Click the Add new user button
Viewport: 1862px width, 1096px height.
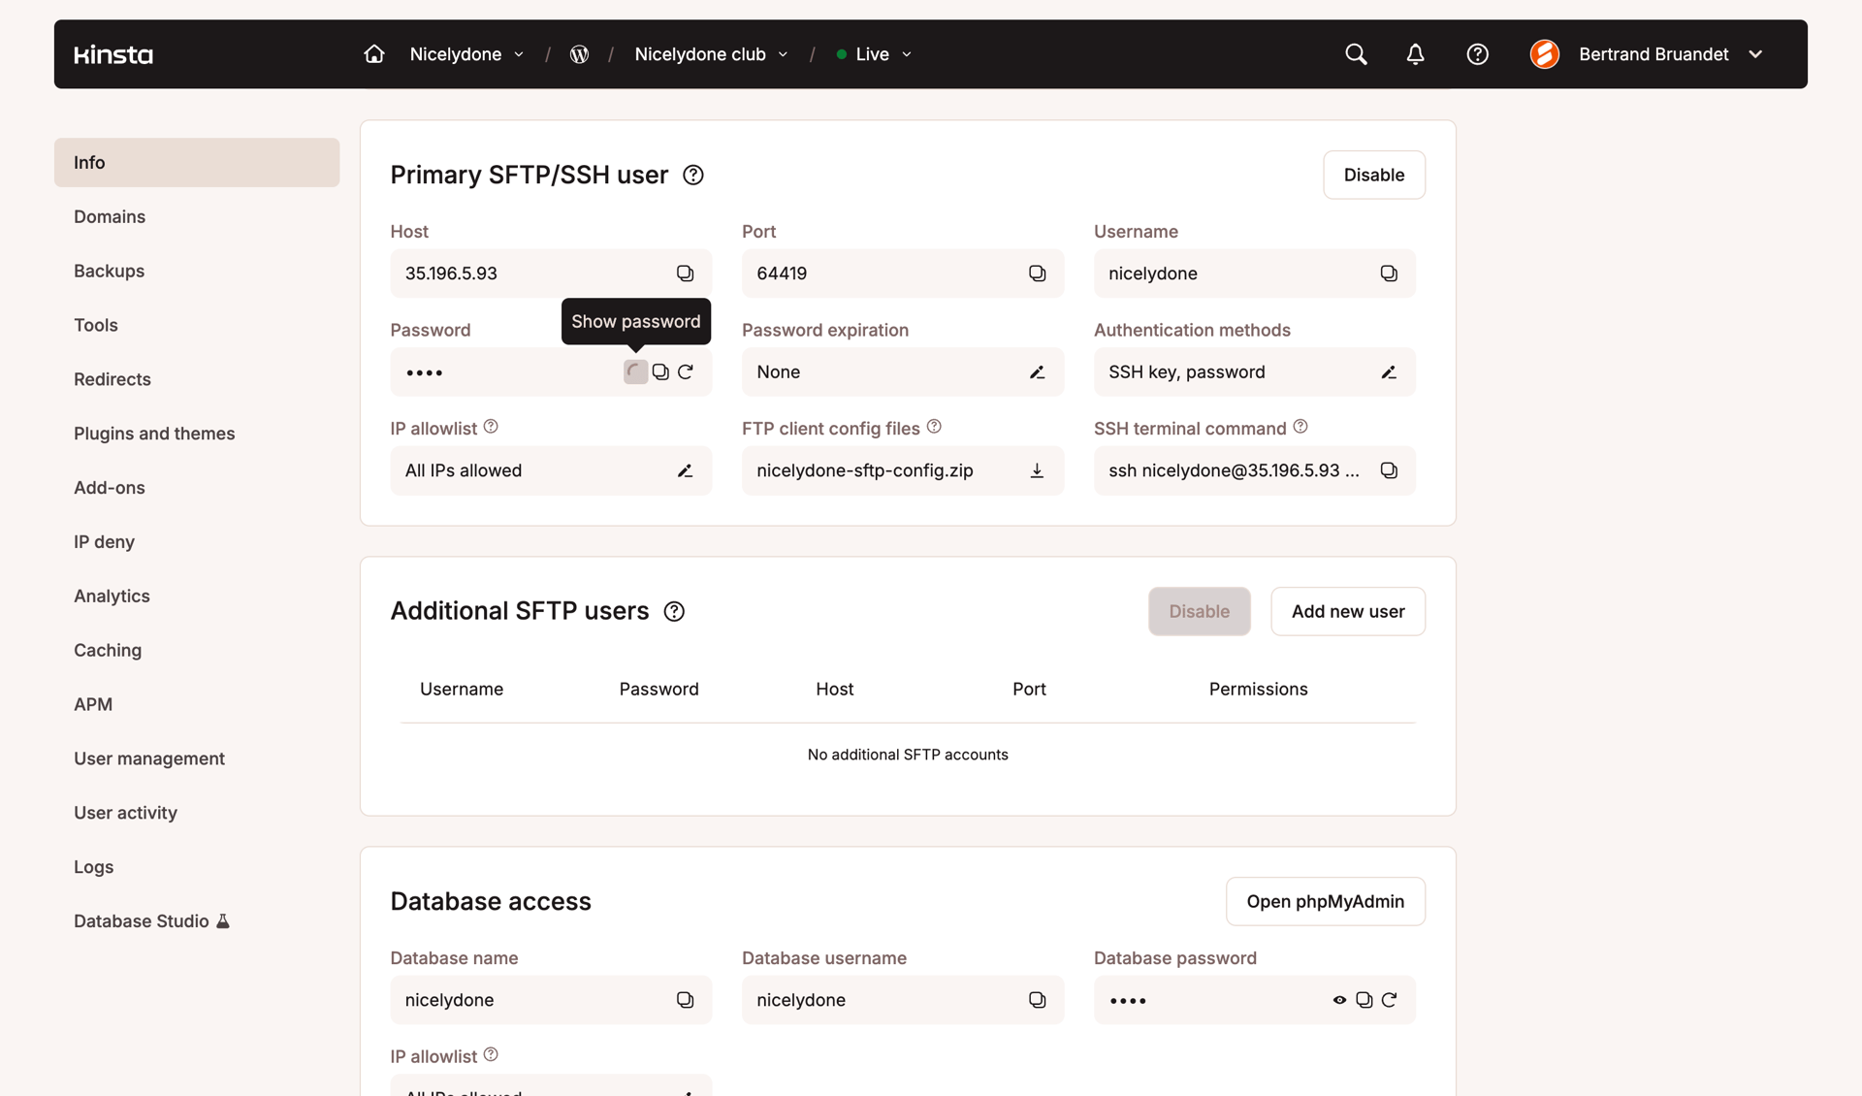(1347, 611)
